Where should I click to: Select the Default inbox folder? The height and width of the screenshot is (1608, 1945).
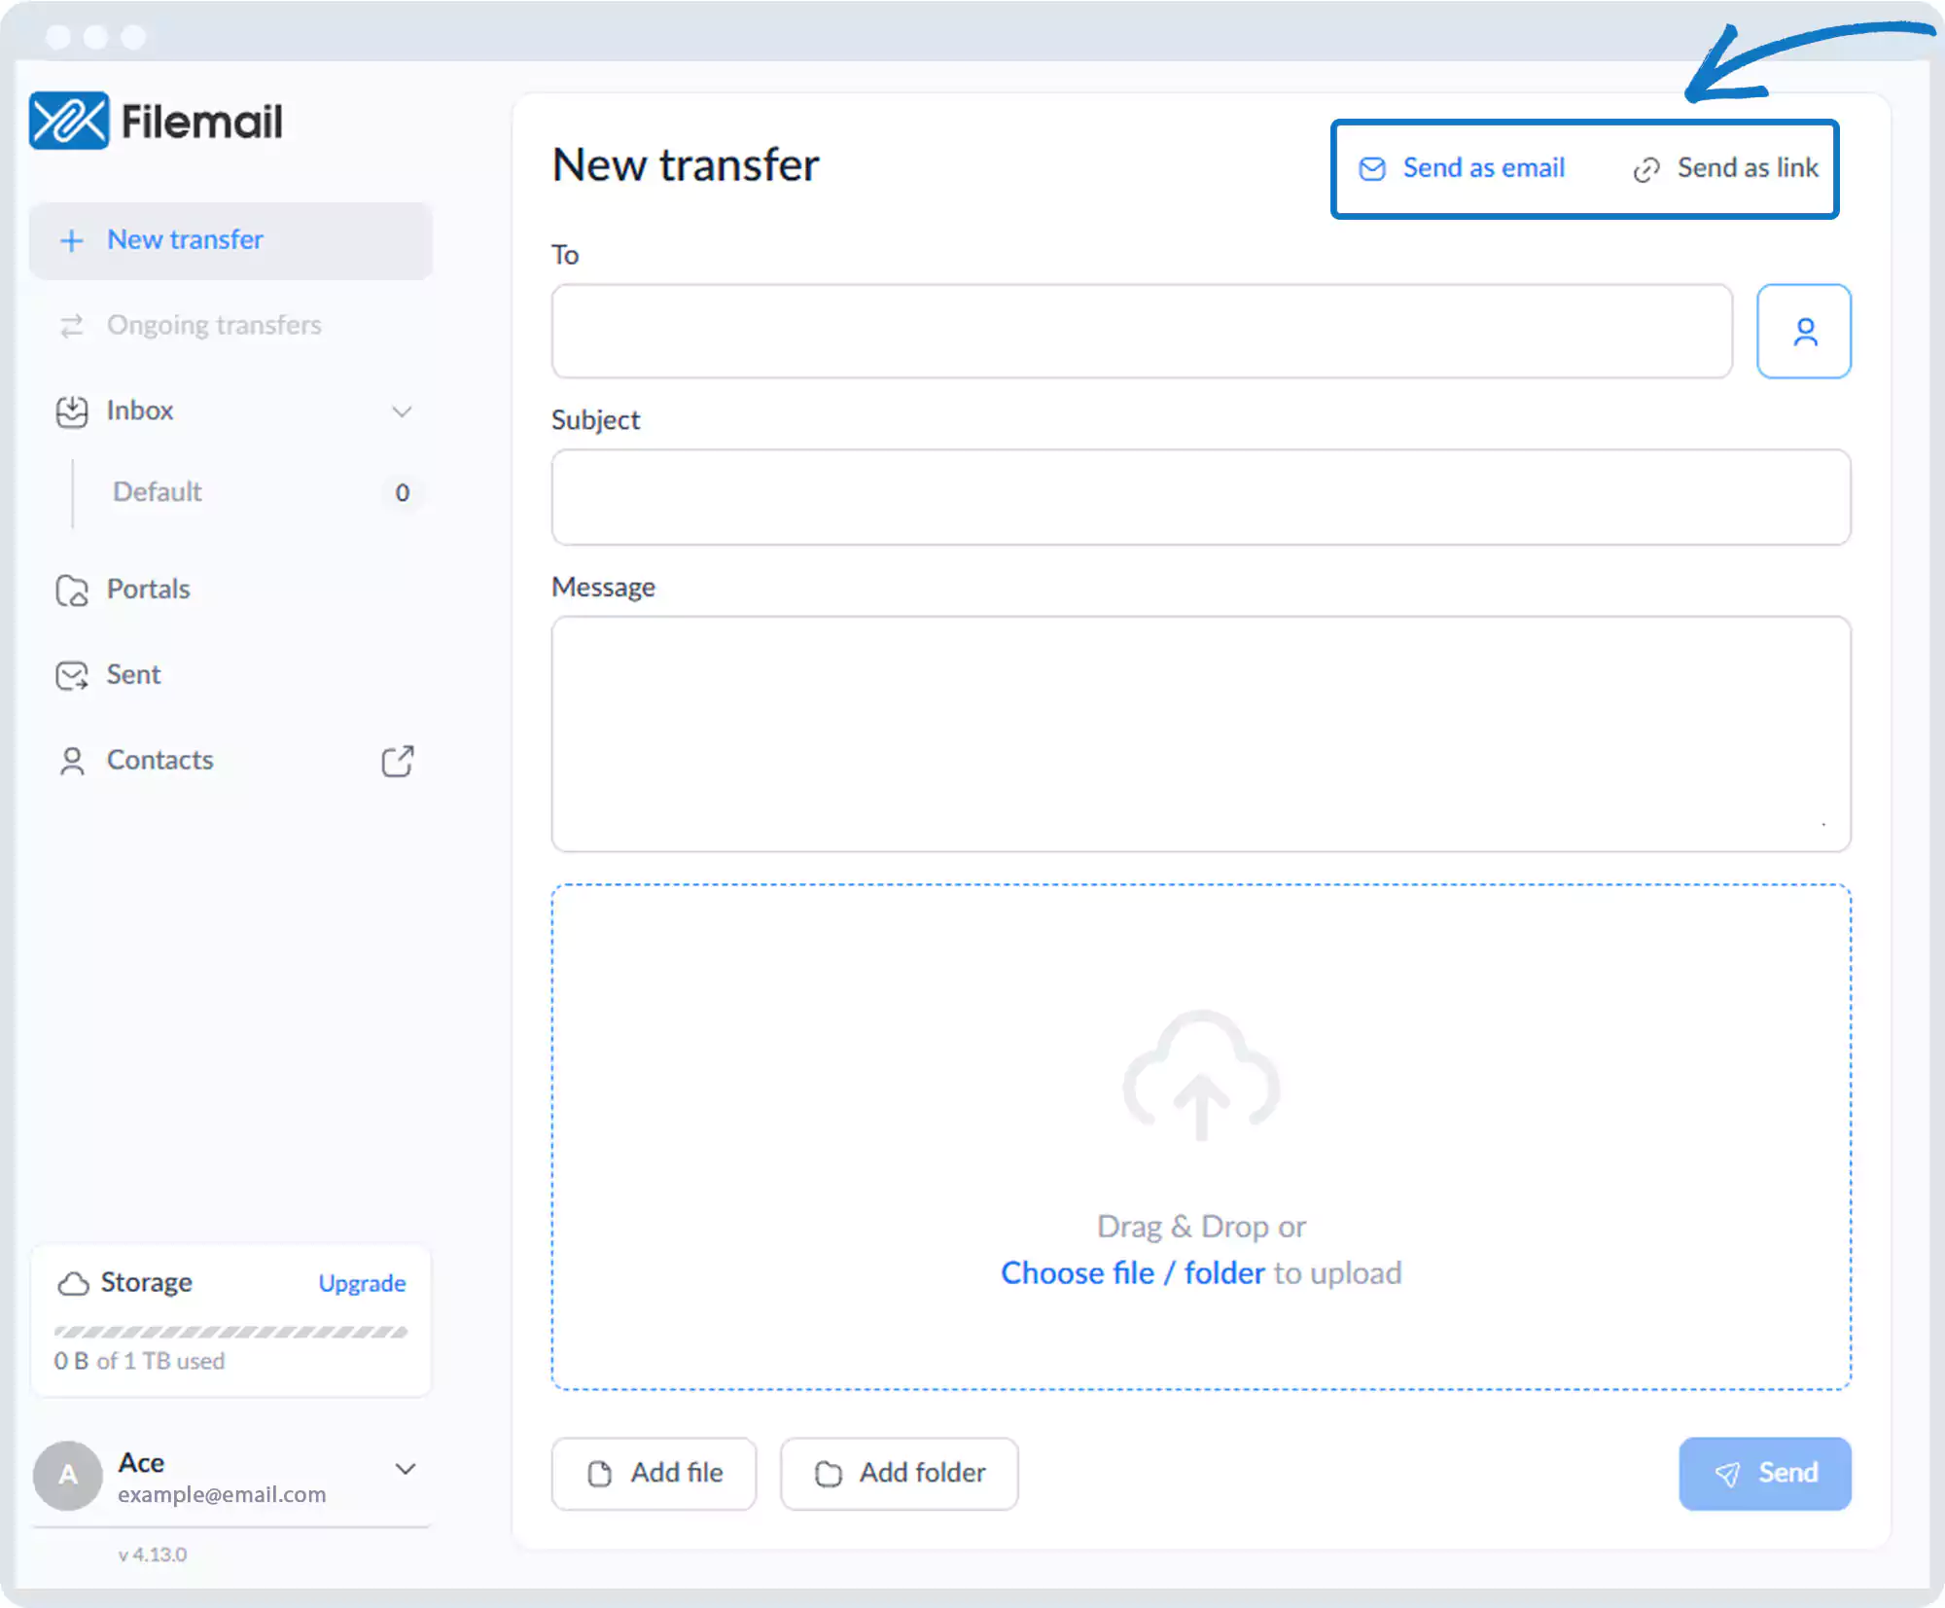[x=158, y=492]
